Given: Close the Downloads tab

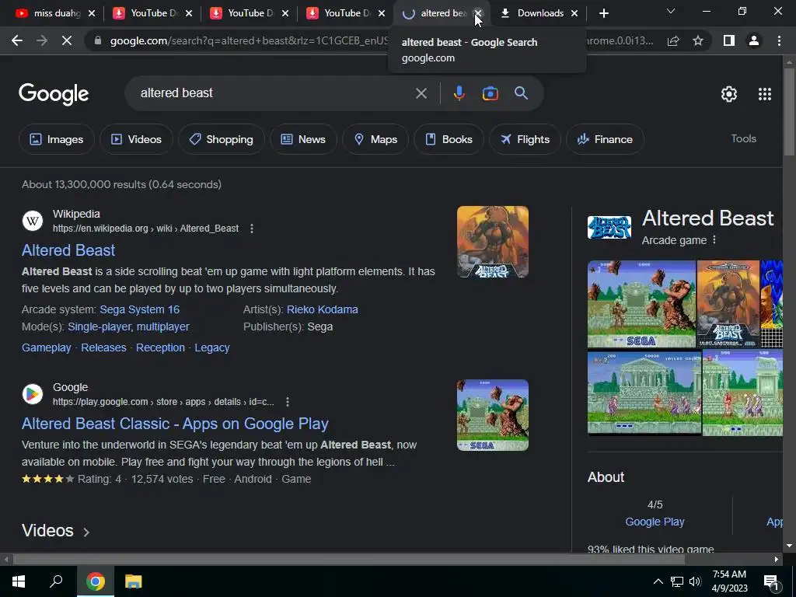Looking at the screenshot, I should [x=574, y=14].
